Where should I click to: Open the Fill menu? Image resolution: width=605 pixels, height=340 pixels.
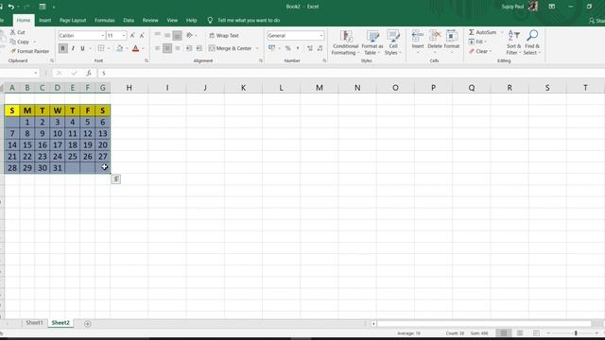pyautogui.click(x=477, y=42)
